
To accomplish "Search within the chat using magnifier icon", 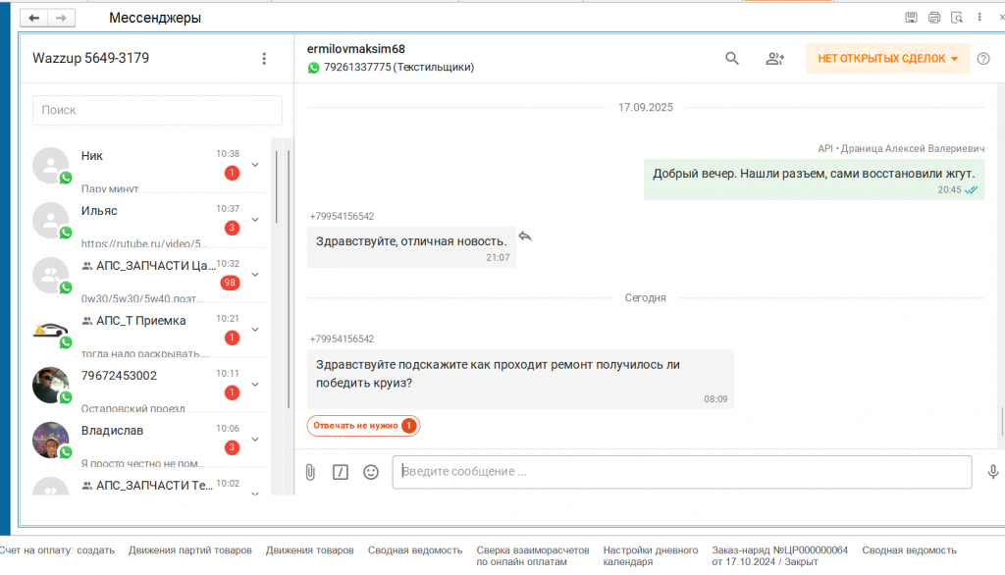I will (x=731, y=59).
